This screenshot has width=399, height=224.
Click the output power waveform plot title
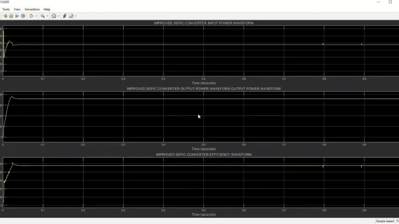tap(204, 89)
